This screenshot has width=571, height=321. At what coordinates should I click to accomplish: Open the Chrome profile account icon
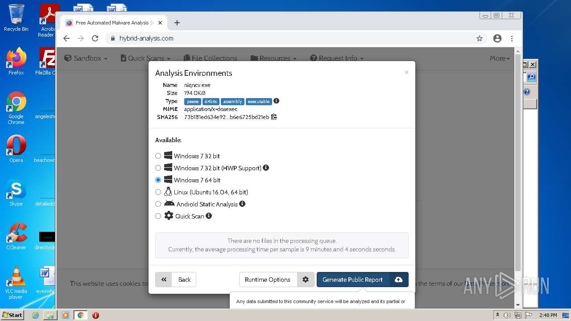pyautogui.click(x=497, y=38)
